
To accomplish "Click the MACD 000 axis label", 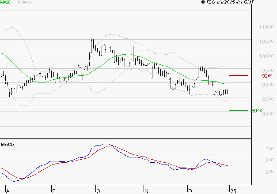I will 269,160.
